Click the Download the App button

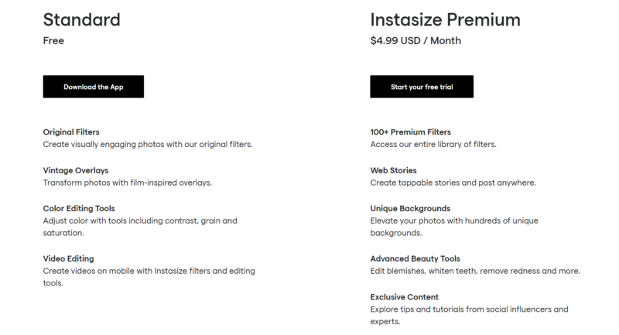93,87
